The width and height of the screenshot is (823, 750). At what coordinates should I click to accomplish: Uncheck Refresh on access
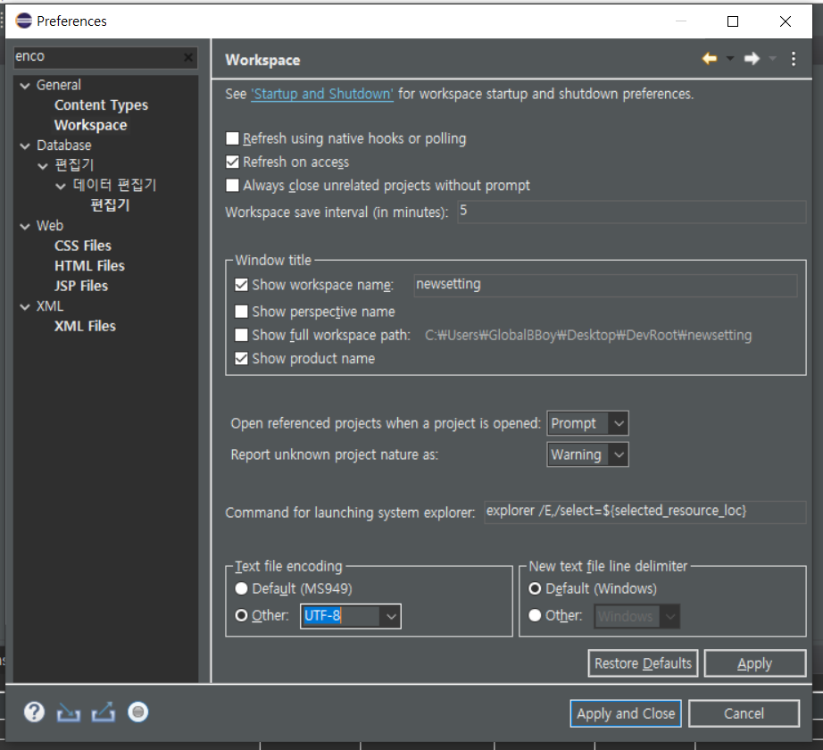coord(232,162)
